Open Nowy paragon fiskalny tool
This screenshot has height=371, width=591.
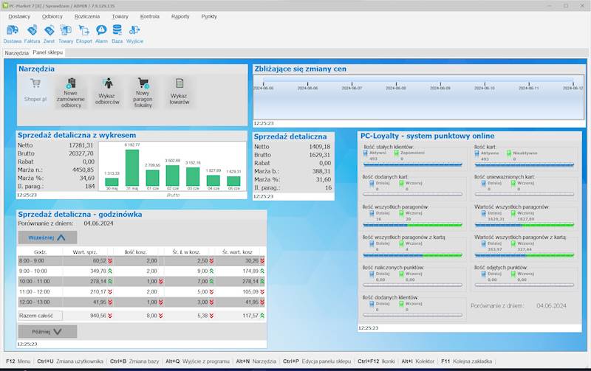[x=143, y=94]
